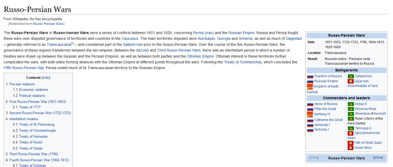Open the Persia (Iran) link in the intro
This screenshot has height=167, width=393.
203,33
